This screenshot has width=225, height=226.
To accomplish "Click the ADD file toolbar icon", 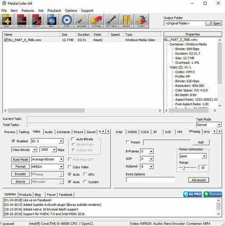I will [x=7, y=21].
